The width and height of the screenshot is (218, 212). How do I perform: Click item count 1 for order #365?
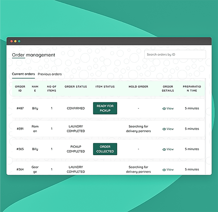(x=52, y=149)
